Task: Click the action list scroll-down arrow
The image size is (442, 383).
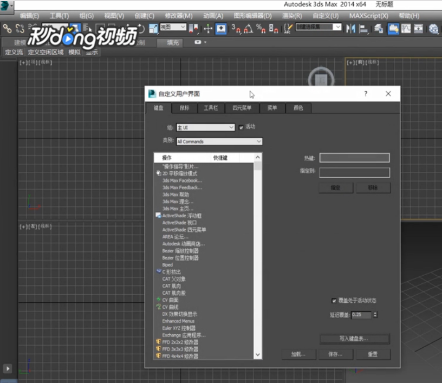Action: click(258, 355)
